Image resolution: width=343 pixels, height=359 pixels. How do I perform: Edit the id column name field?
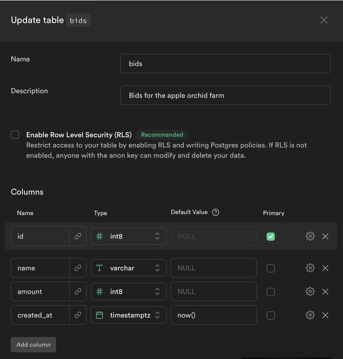pos(40,236)
